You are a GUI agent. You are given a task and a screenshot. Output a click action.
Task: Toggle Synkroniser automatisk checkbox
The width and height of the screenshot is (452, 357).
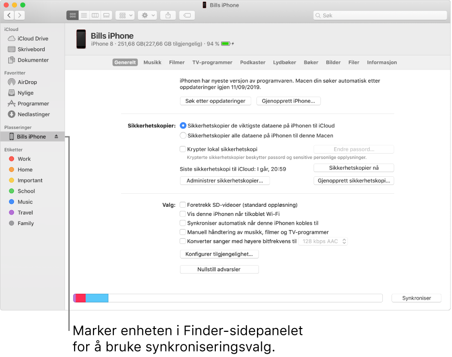182,223
